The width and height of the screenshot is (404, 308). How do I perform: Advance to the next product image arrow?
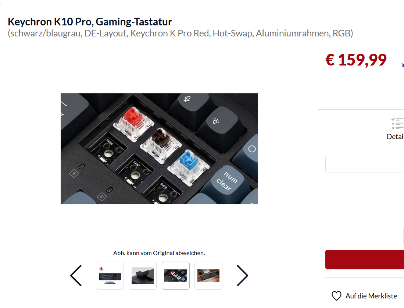coord(242,276)
